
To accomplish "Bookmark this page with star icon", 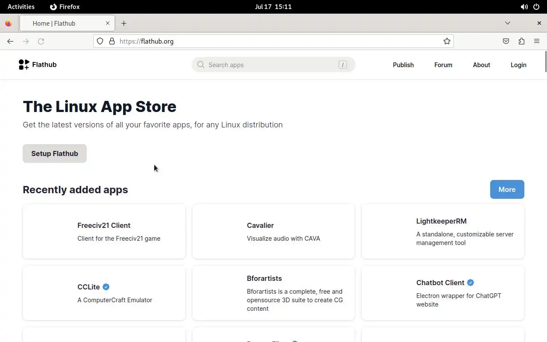I will [447, 41].
